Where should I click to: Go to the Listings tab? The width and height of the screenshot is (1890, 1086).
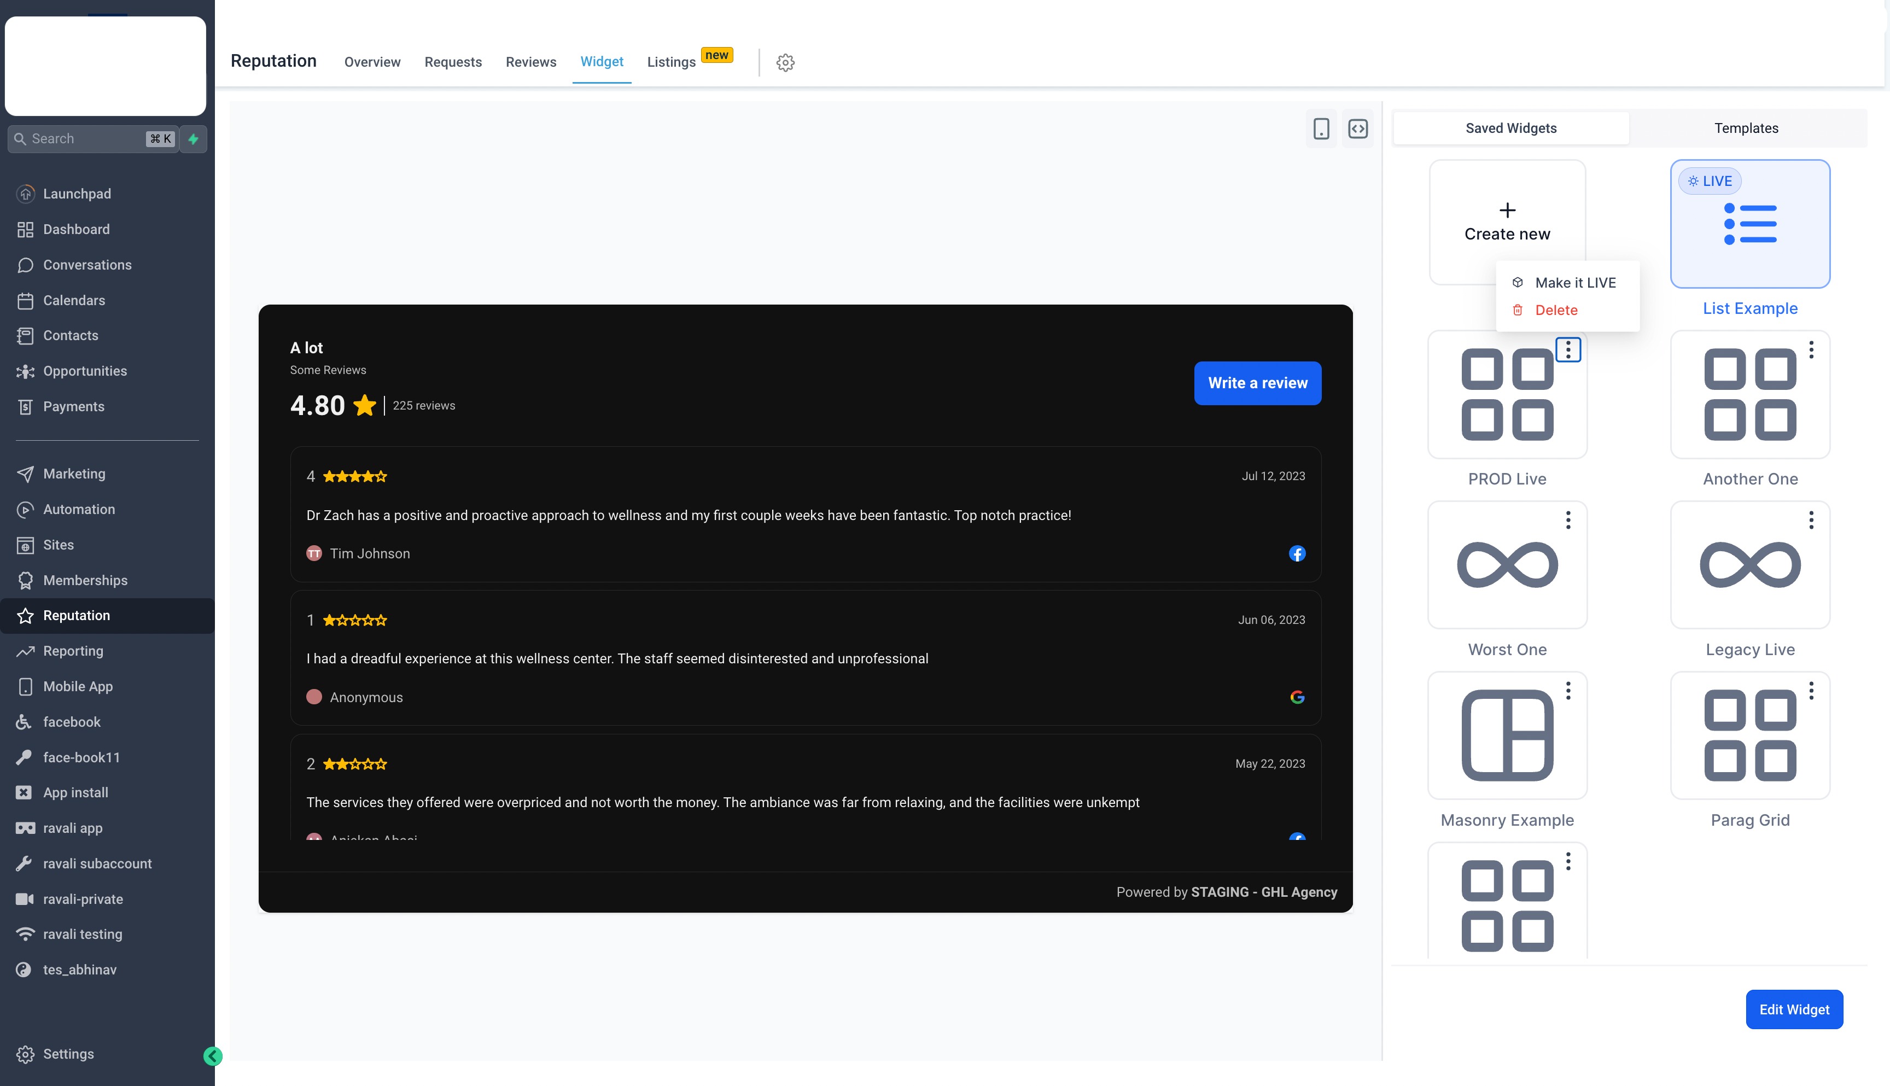[x=671, y=62]
